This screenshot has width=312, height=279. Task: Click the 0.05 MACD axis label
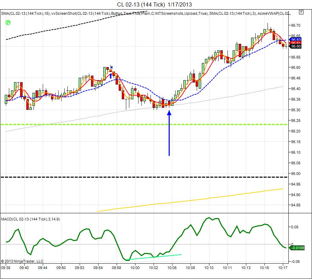click(x=295, y=227)
